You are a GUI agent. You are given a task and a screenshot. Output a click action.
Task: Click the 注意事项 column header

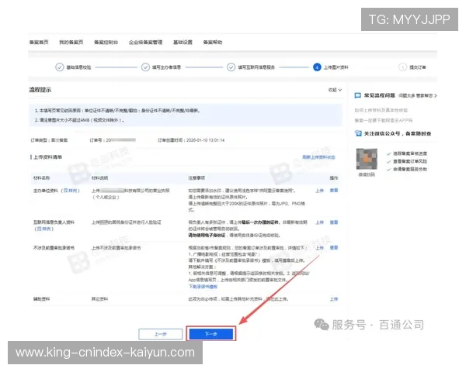(x=196, y=178)
